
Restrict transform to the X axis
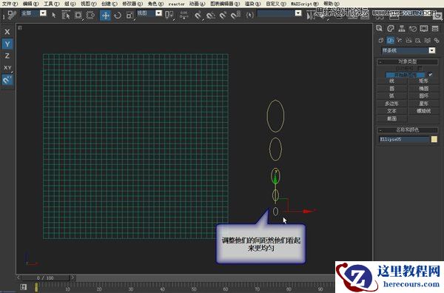pos(7,32)
